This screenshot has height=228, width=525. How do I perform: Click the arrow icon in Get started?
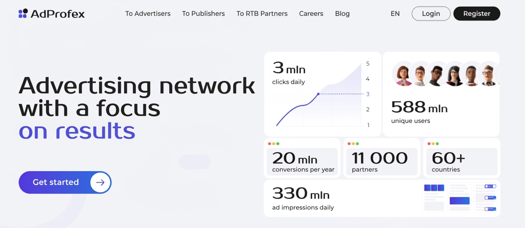tap(100, 182)
